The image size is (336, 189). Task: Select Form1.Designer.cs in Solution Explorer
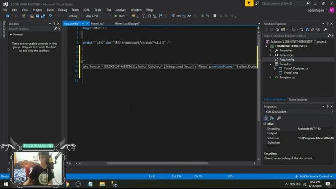click(296, 69)
